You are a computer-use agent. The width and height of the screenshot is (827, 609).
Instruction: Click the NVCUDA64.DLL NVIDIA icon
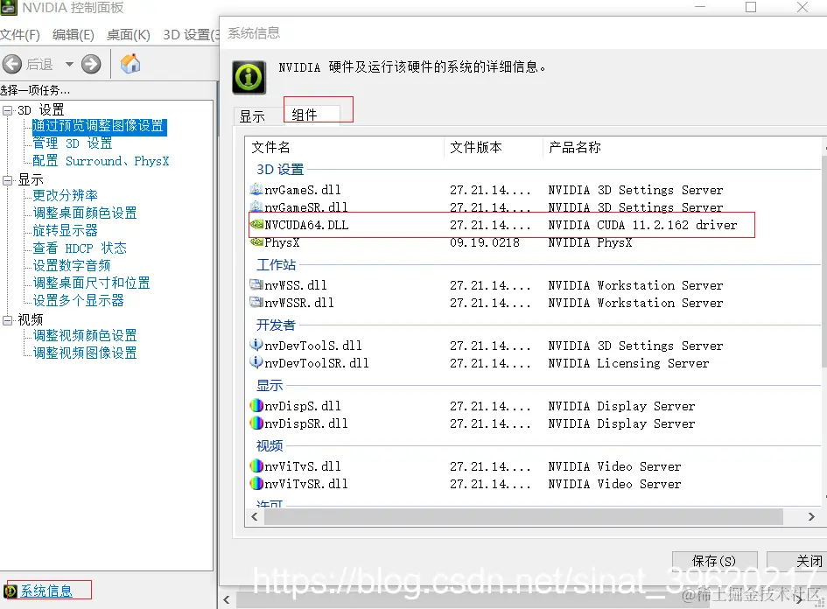pyautogui.click(x=256, y=224)
